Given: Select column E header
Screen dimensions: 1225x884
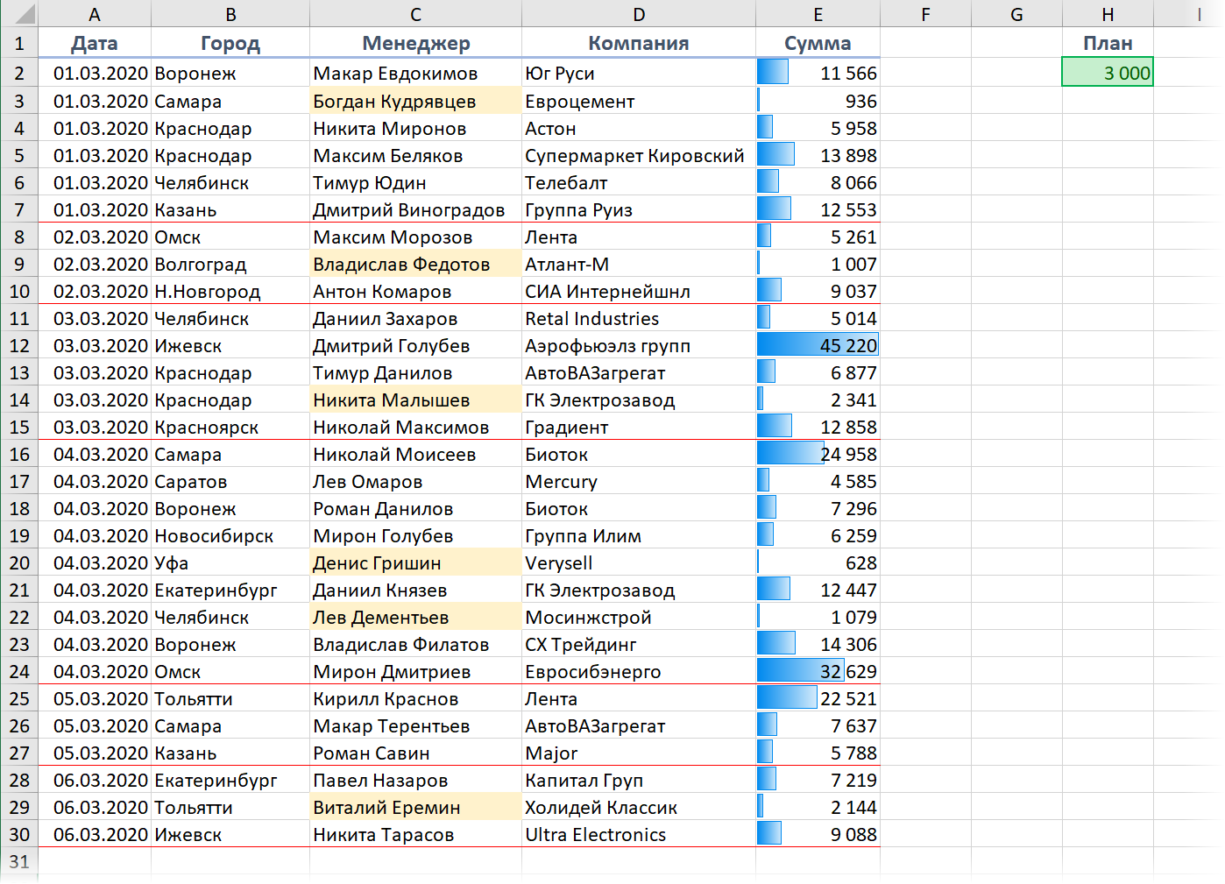Looking at the screenshot, I should click(818, 14).
